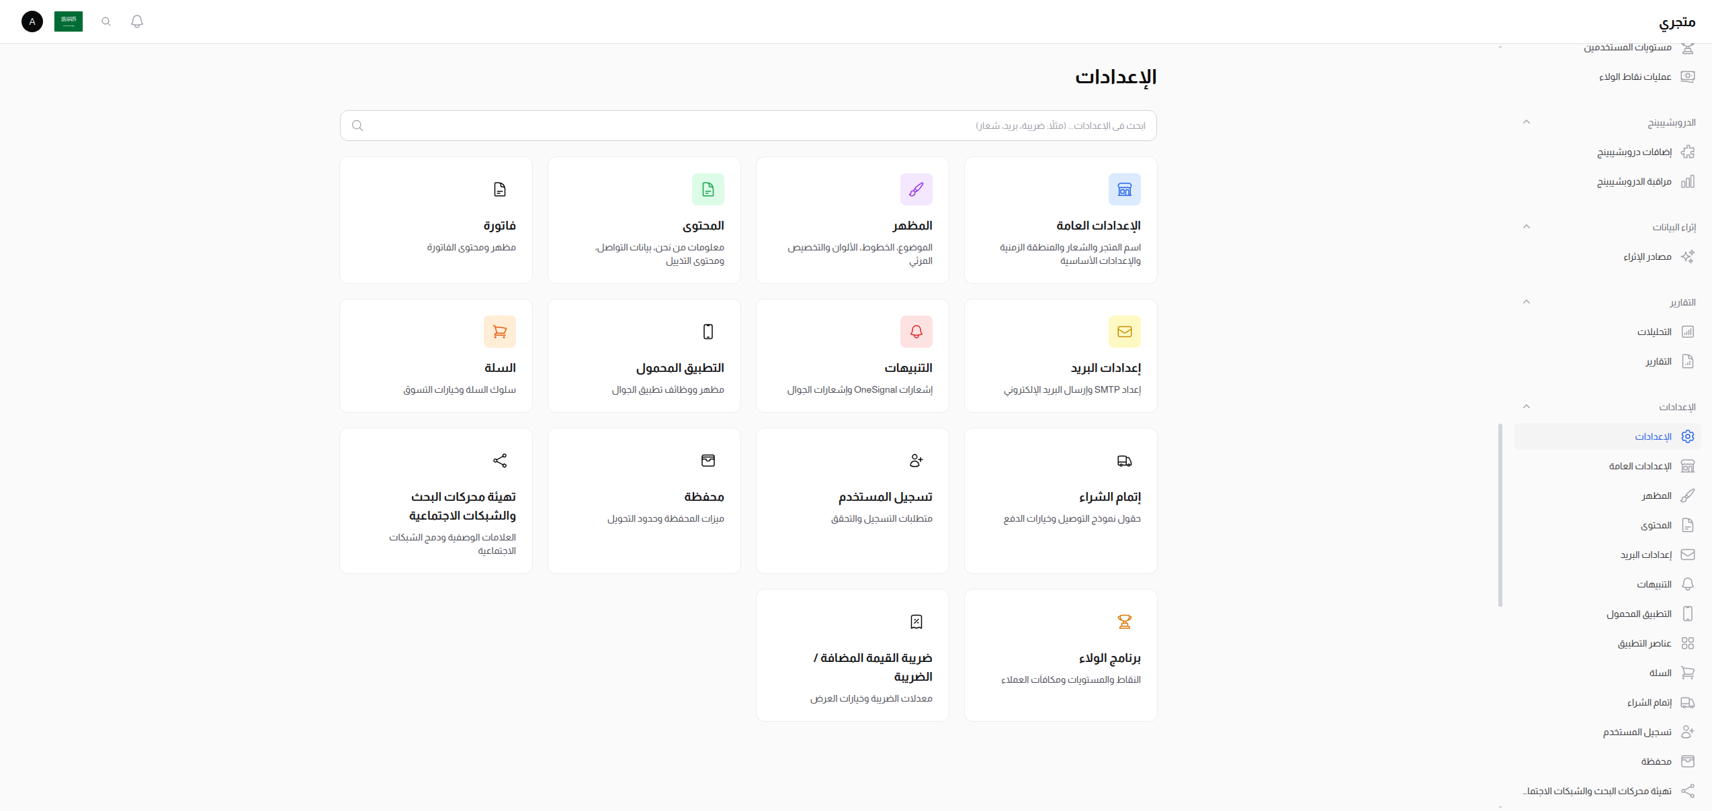Viewport: 1712px width, 811px height.
Task: Click the trophy icon on برنامج الولاء card
Action: 1124,621
